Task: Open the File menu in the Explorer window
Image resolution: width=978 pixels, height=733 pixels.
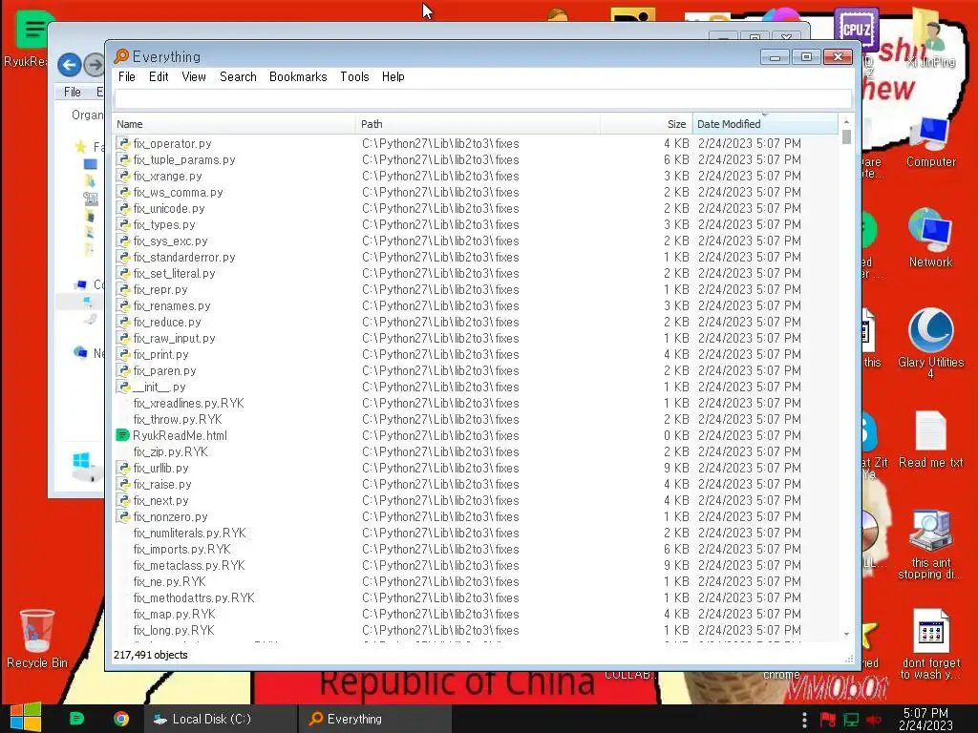Action: click(73, 92)
